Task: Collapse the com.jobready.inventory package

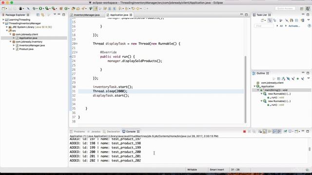Action: (x=10, y=42)
